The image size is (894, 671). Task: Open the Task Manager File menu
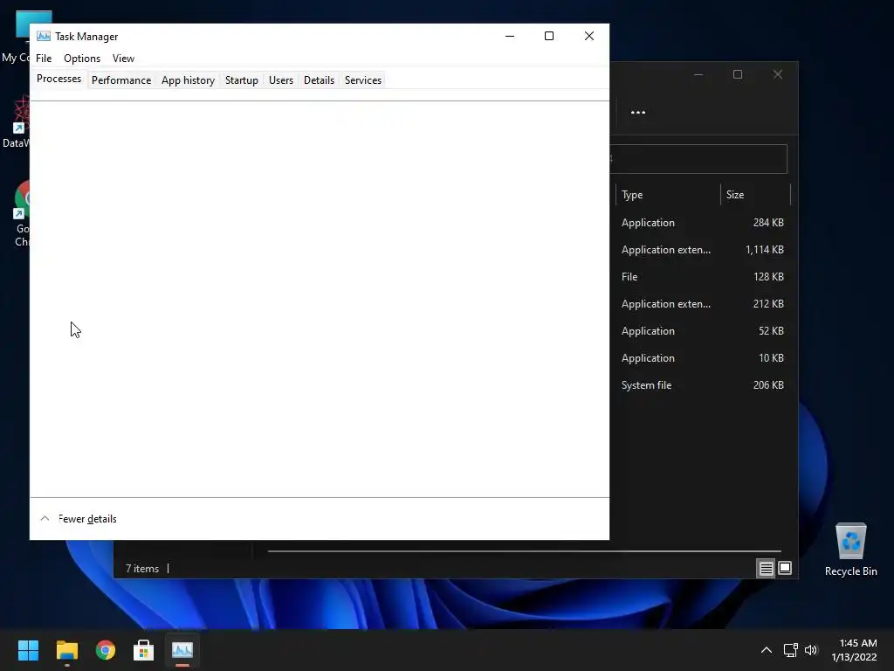coord(44,59)
